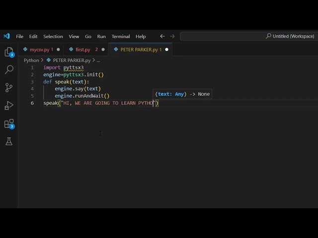Click the 'import' keyword on line 1
Image resolution: width=318 pixels, height=238 pixels.
pos(52,67)
